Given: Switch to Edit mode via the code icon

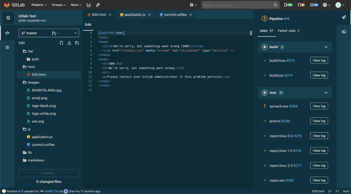Looking at the screenshot, I should tap(7, 33).
